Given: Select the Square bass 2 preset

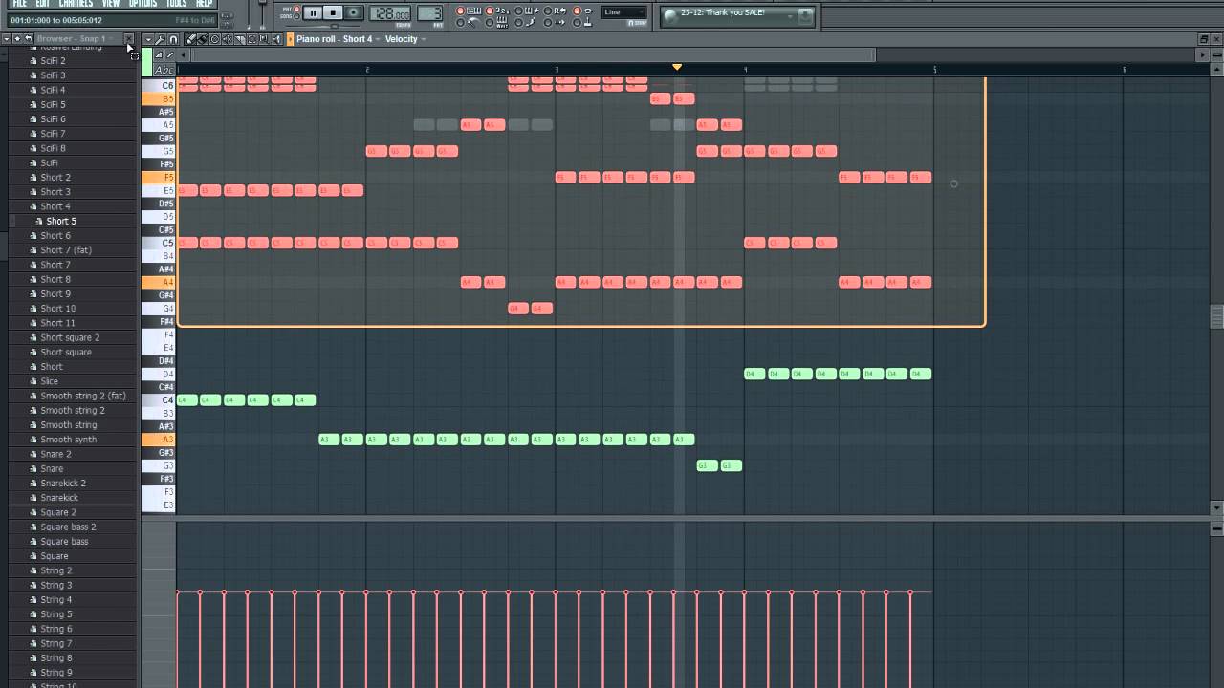Looking at the screenshot, I should (68, 527).
